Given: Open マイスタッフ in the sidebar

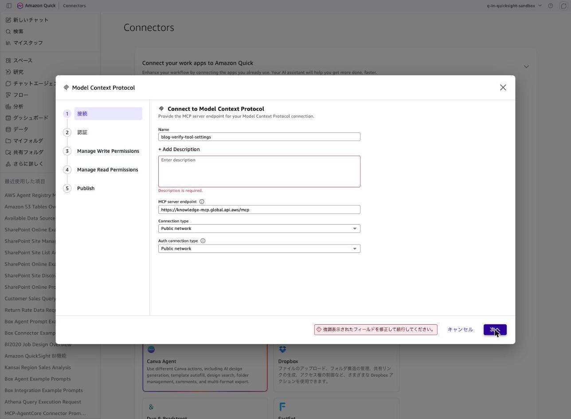Looking at the screenshot, I should click(24, 43).
